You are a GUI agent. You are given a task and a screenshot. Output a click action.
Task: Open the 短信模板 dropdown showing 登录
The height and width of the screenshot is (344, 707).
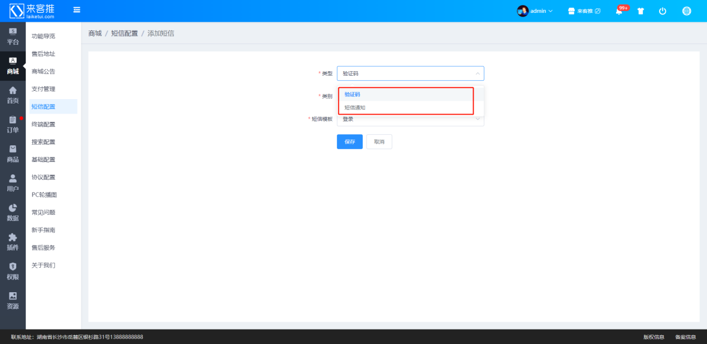(x=410, y=119)
